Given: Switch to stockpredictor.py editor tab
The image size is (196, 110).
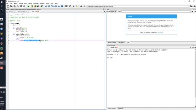Looking at the screenshot, I should 22,12.
